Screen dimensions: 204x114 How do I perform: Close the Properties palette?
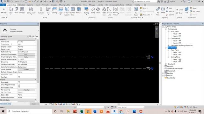(38, 24)
